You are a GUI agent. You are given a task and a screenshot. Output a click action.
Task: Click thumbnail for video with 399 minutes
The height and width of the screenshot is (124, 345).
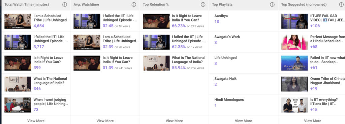[x=18, y=63]
